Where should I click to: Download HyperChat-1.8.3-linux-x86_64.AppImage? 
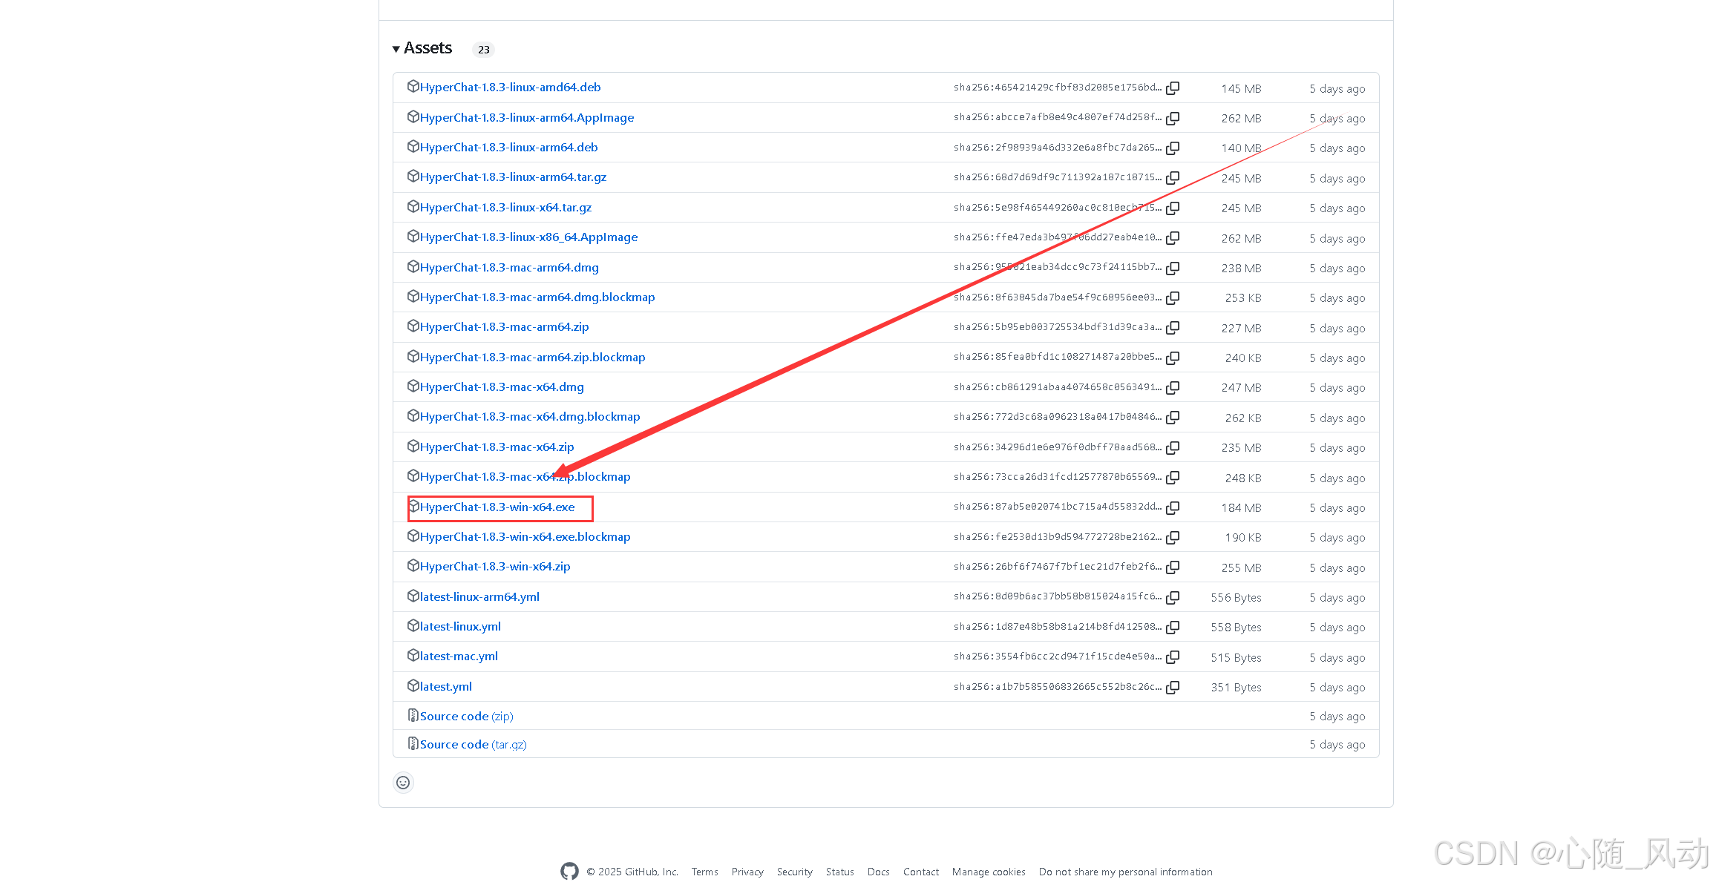528,237
